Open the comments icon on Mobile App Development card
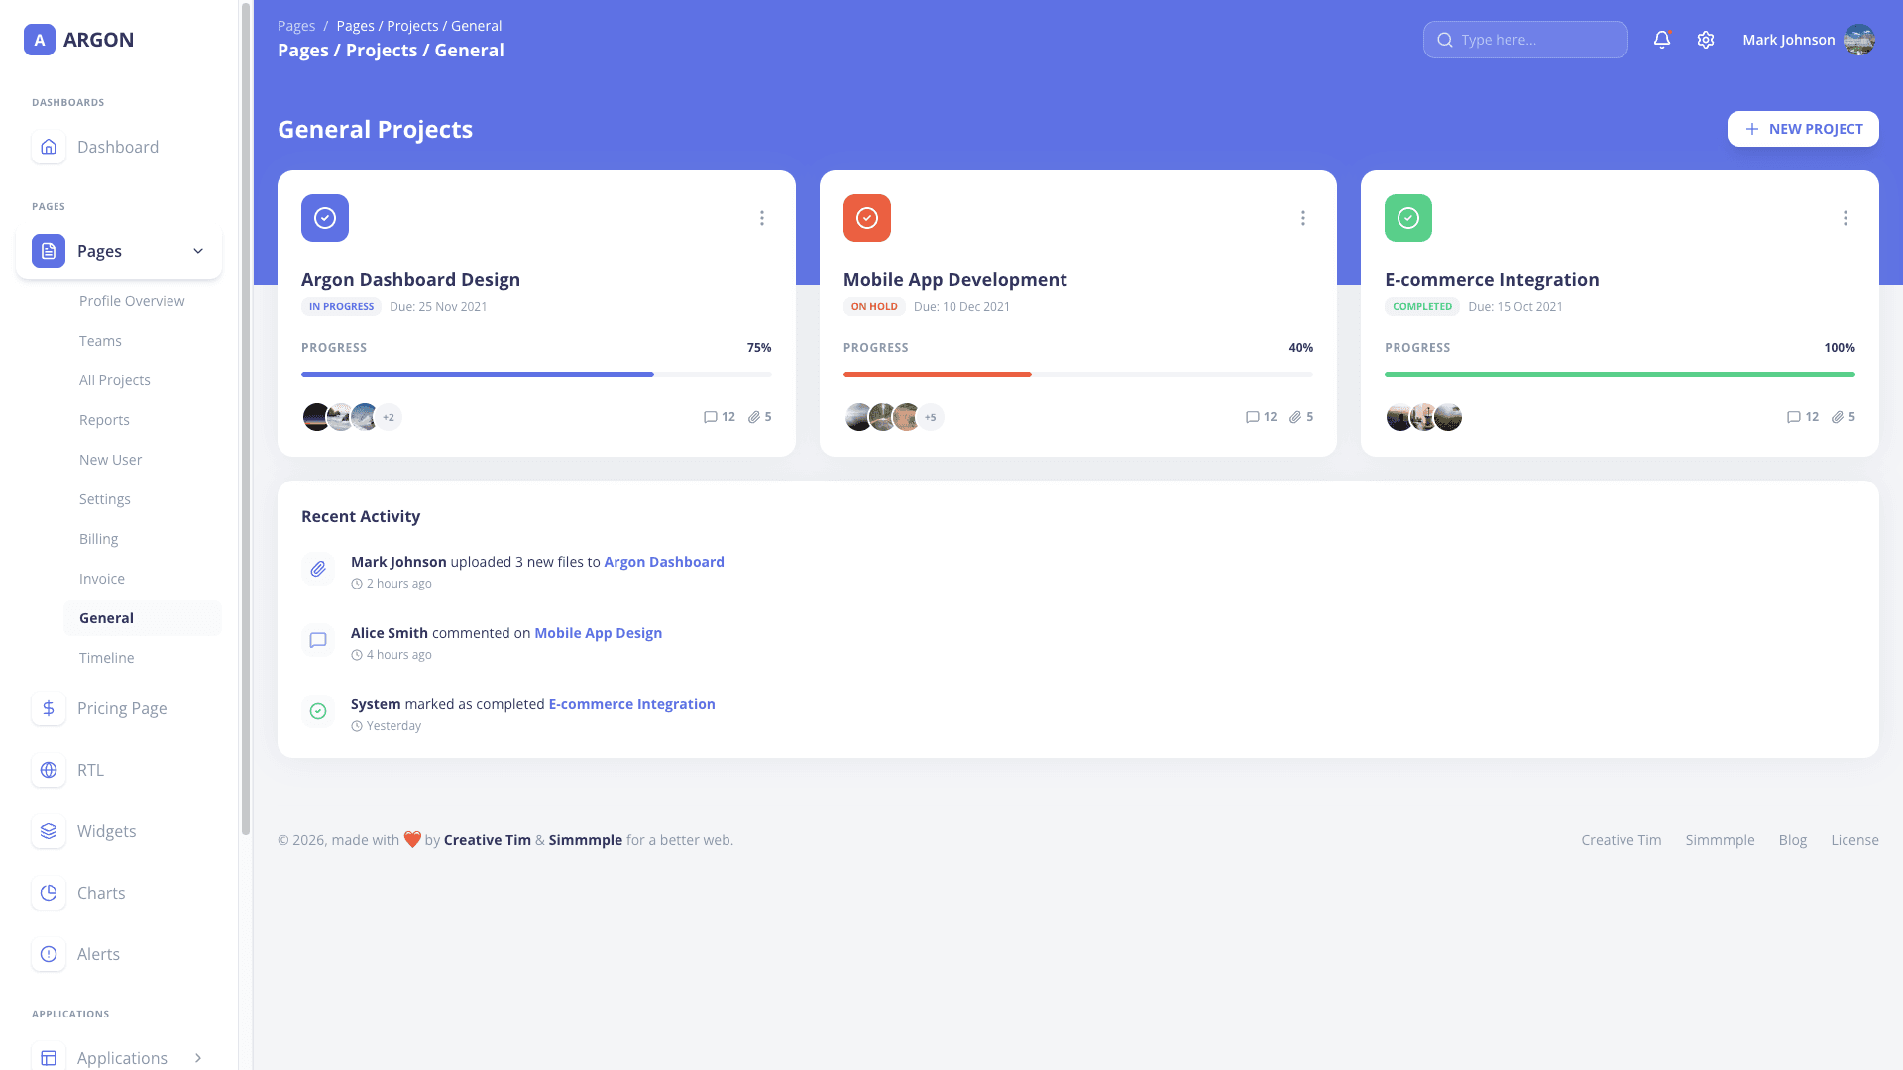This screenshot has width=1903, height=1070. [x=1252, y=416]
